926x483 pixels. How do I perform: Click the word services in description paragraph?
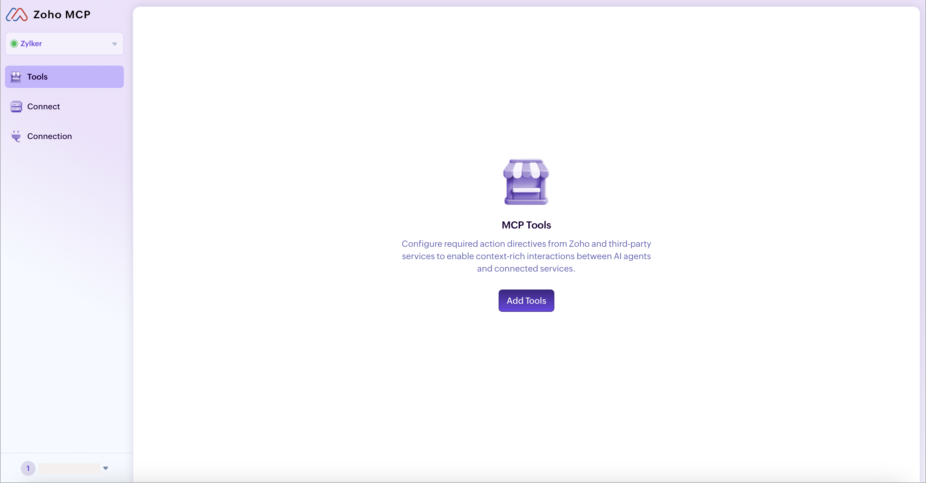(418, 256)
